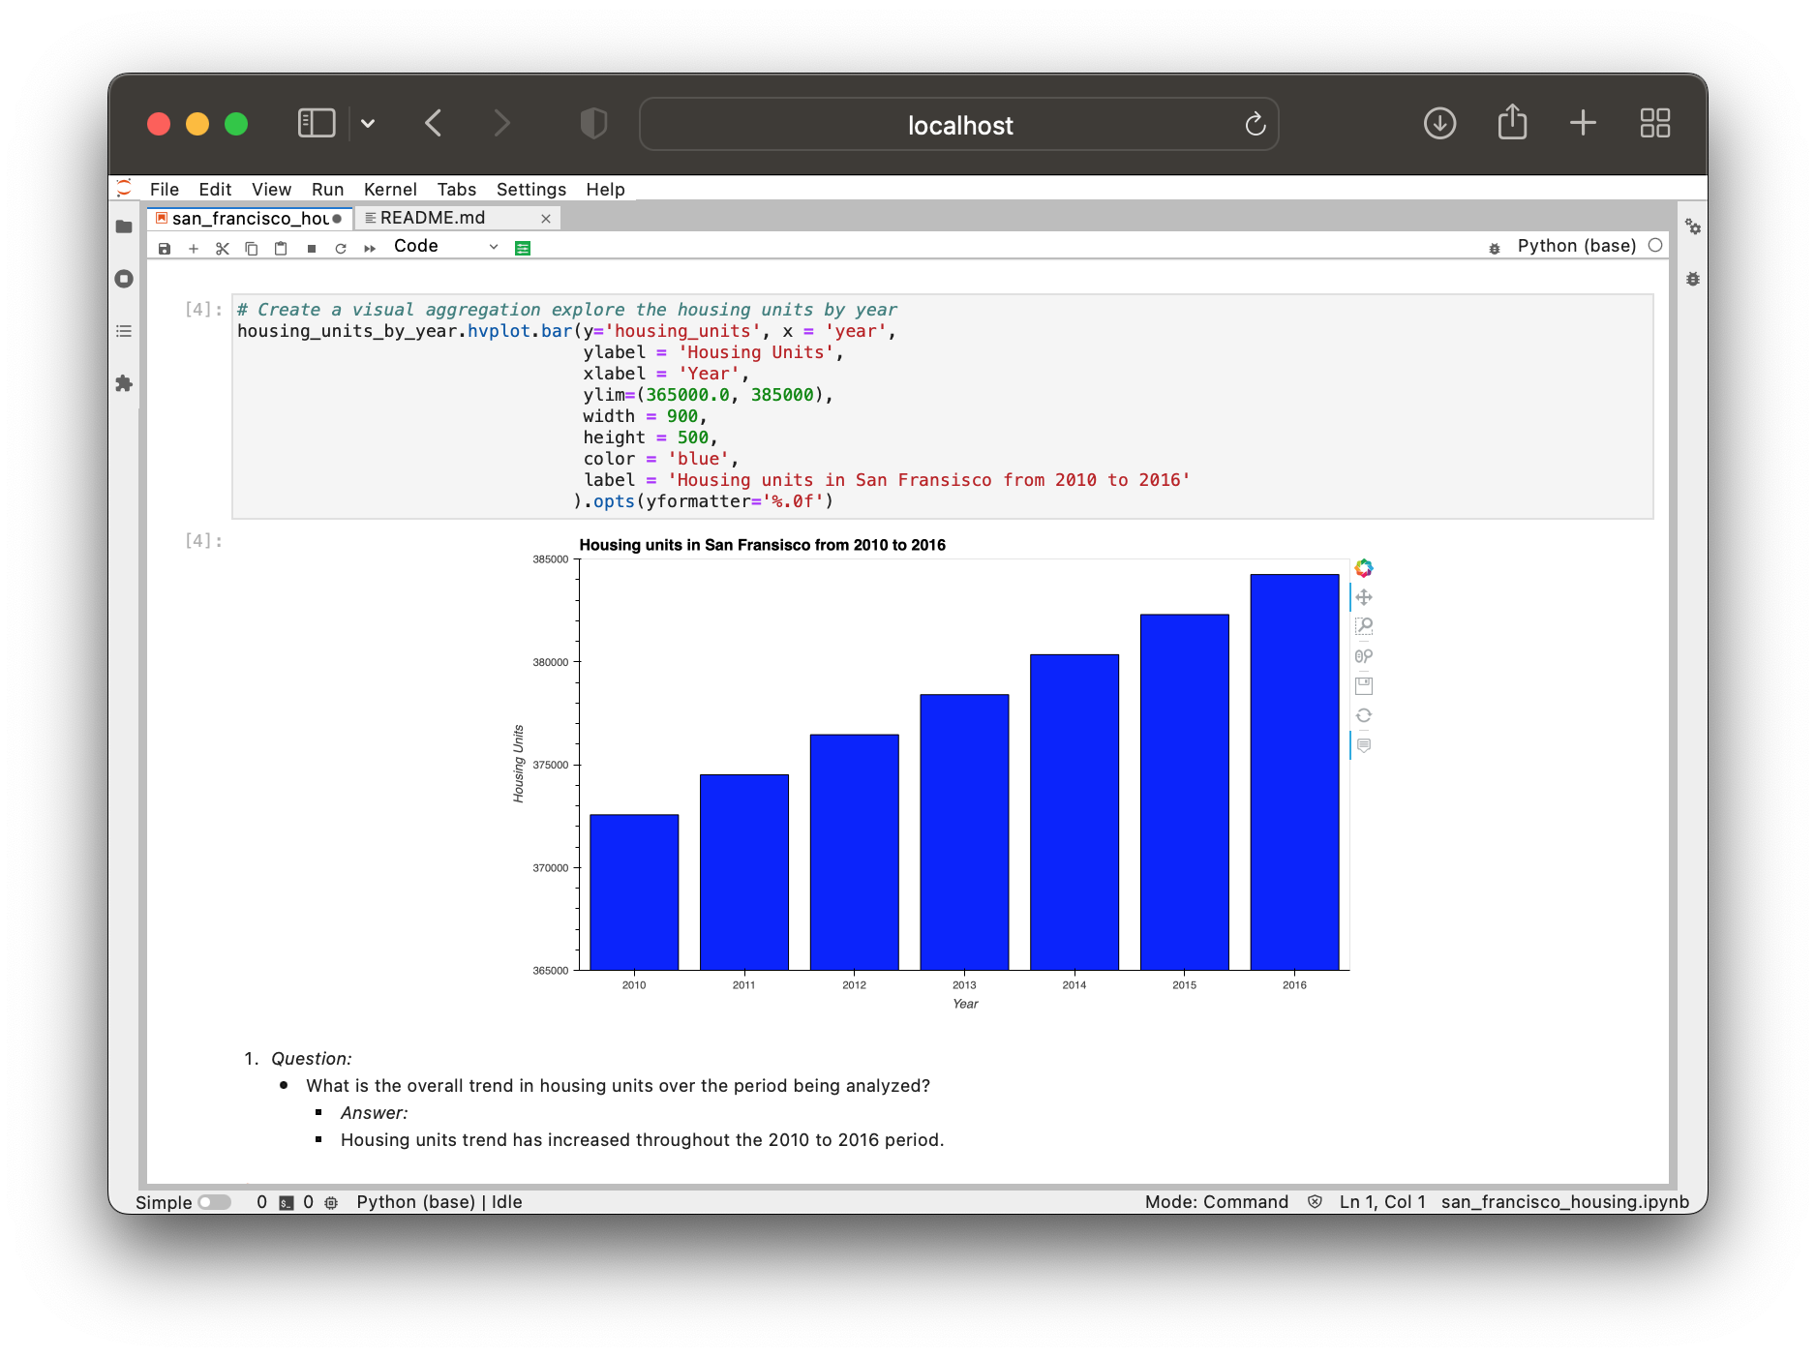1816x1357 pixels.
Task: Restart kernel and run all cells icon
Action: click(370, 249)
